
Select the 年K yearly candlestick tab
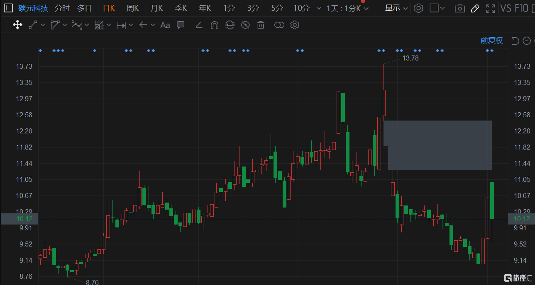[x=205, y=8]
